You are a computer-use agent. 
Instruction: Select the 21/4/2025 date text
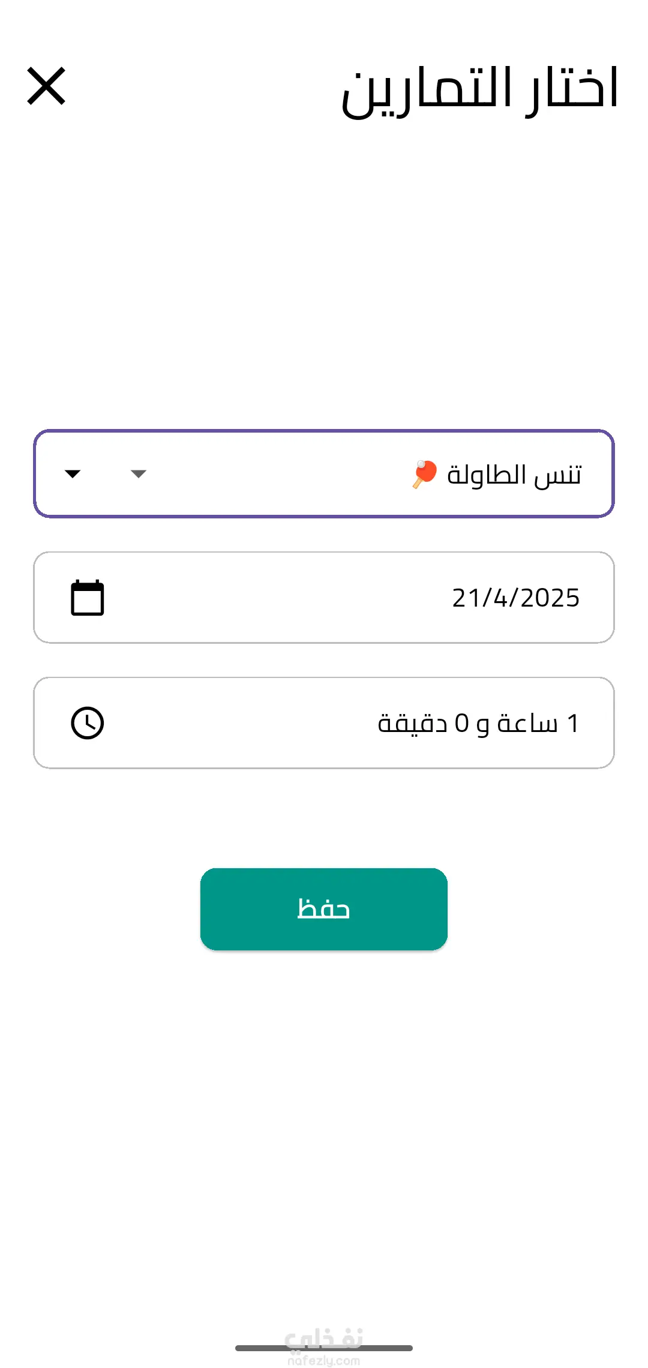tap(515, 598)
